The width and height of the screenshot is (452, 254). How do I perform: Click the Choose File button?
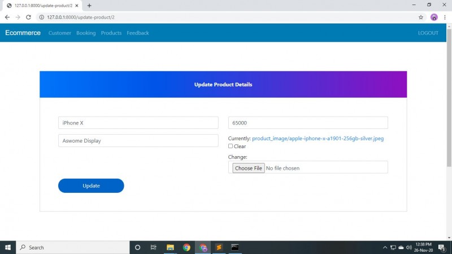coord(249,168)
